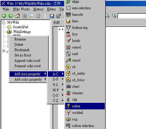Expand Add color property submenu

pos(28,79)
